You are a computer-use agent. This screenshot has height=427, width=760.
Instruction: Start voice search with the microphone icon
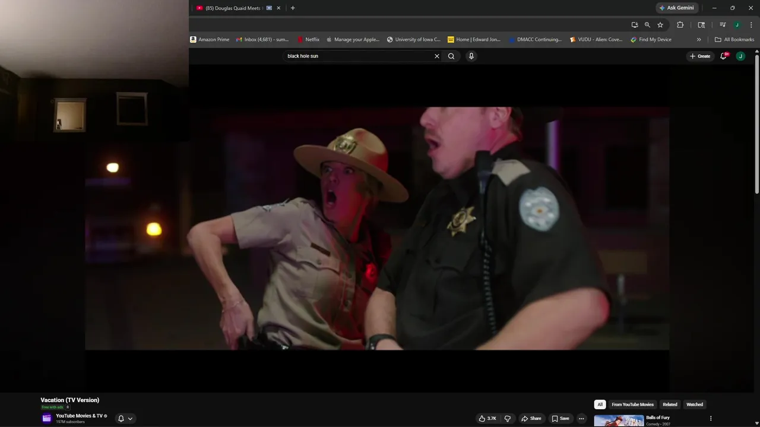click(471, 56)
